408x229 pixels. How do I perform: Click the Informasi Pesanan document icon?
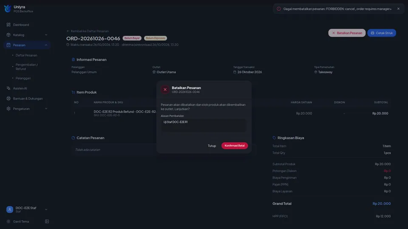coord(73,60)
